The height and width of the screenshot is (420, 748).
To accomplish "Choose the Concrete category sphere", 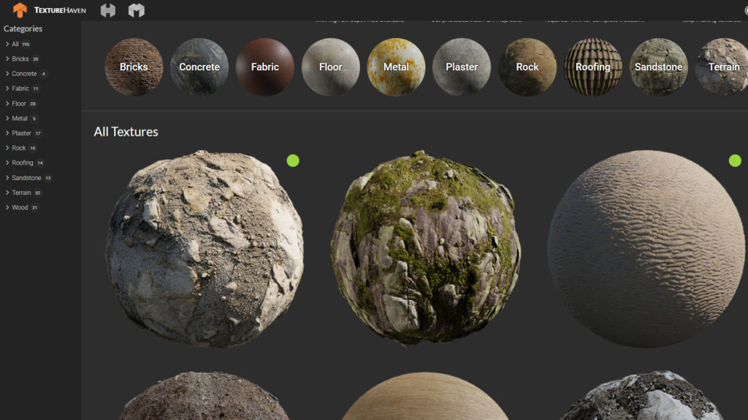I will coord(199,67).
